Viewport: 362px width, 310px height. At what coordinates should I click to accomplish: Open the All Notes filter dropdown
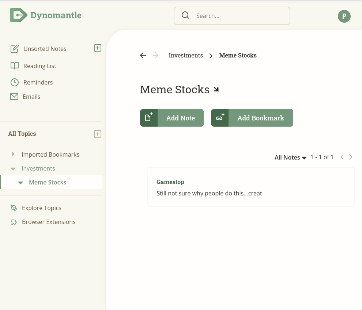(290, 157)
